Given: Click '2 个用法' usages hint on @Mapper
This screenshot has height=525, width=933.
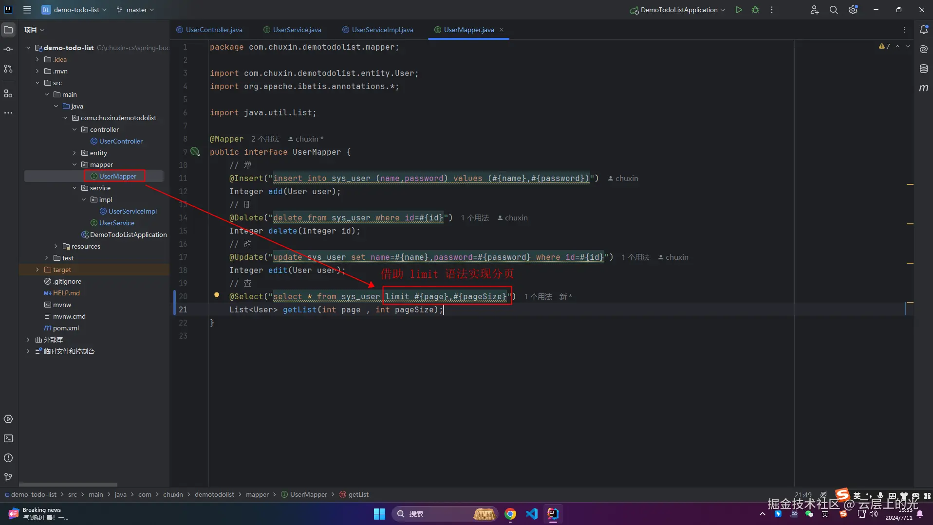Looking at the screenshot, I should [x=265, y=139].
